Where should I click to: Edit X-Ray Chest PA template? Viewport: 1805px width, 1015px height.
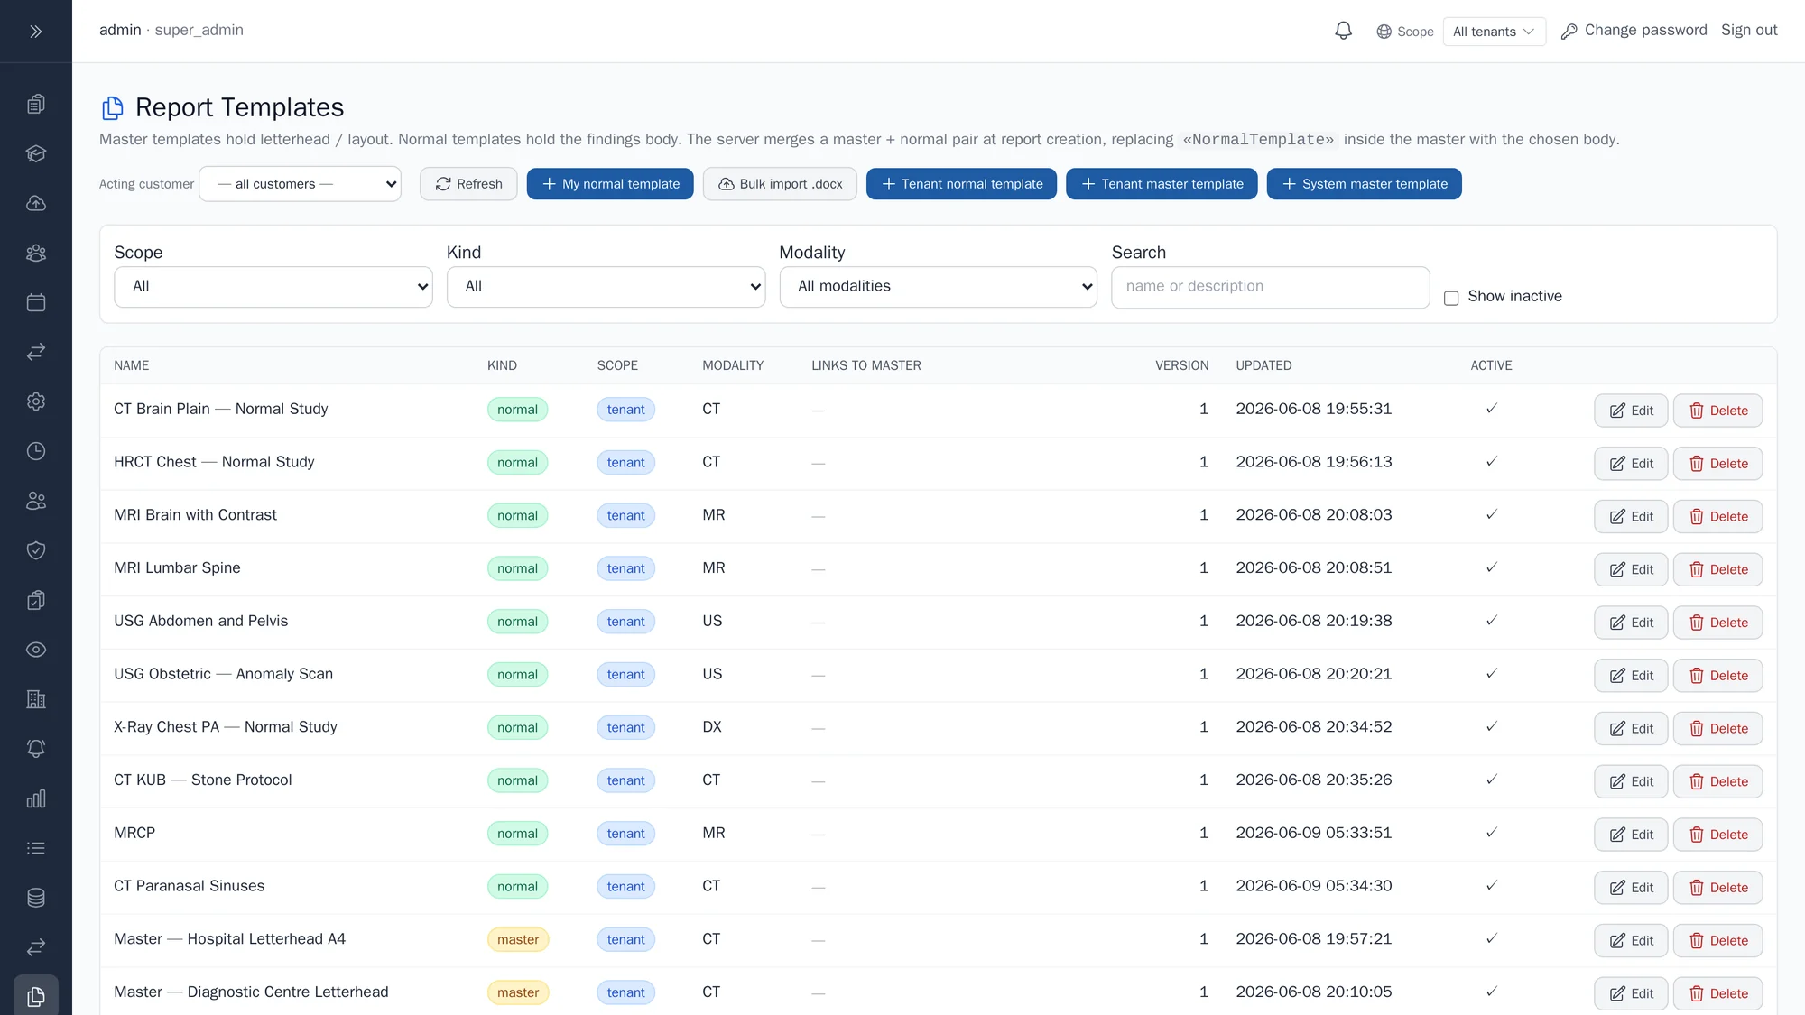coord(1631,729)
